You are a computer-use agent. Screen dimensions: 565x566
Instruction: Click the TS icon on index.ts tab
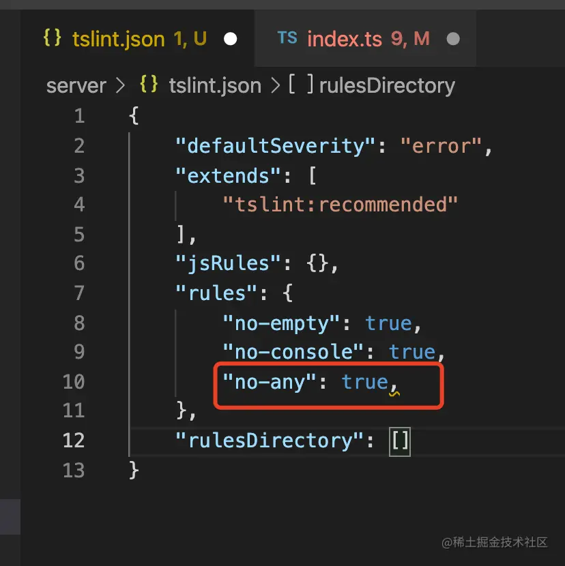(x=287, y=38)
